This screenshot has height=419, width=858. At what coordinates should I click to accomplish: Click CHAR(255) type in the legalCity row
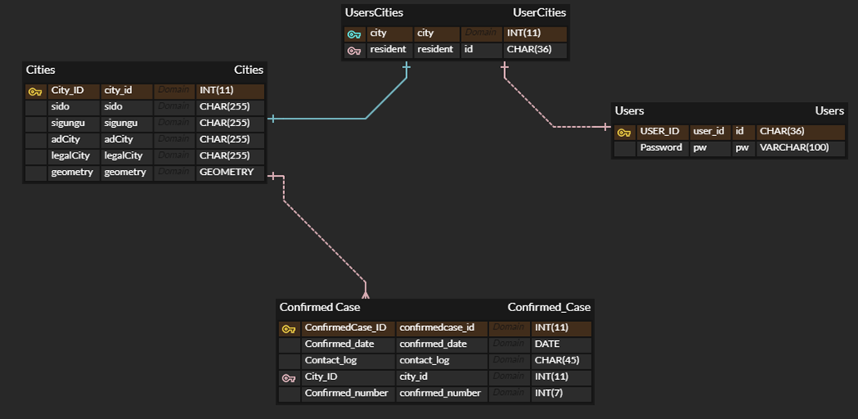[x=230, y=156]
